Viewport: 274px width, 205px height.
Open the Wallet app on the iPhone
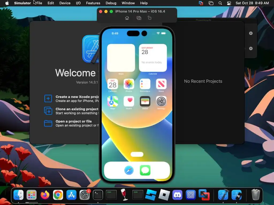(145, 101)
